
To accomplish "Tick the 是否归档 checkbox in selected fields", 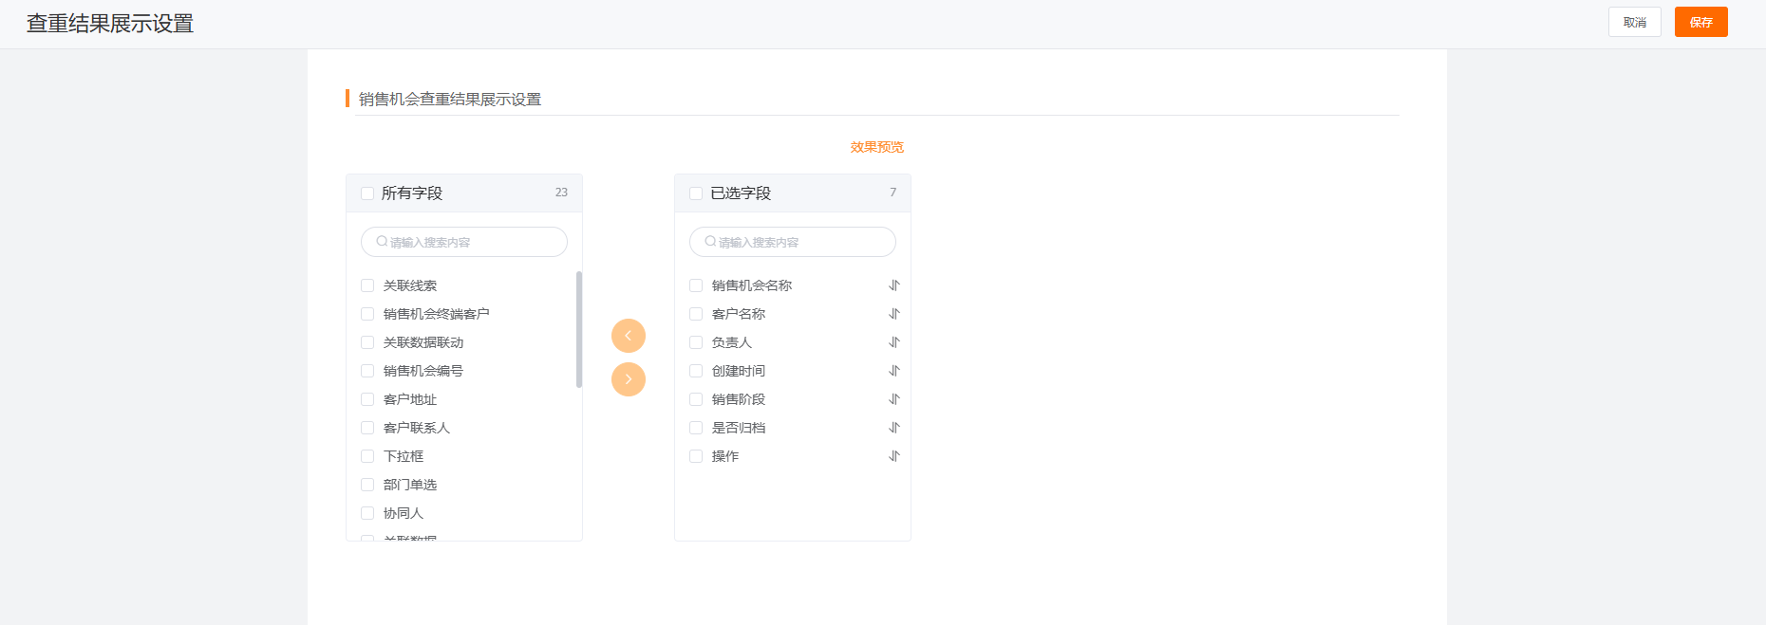I will point(696,428).
